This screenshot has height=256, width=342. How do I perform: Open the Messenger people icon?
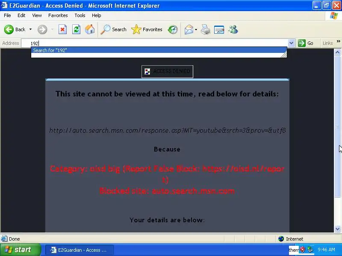pyautogui.click(x=233, y=29)
